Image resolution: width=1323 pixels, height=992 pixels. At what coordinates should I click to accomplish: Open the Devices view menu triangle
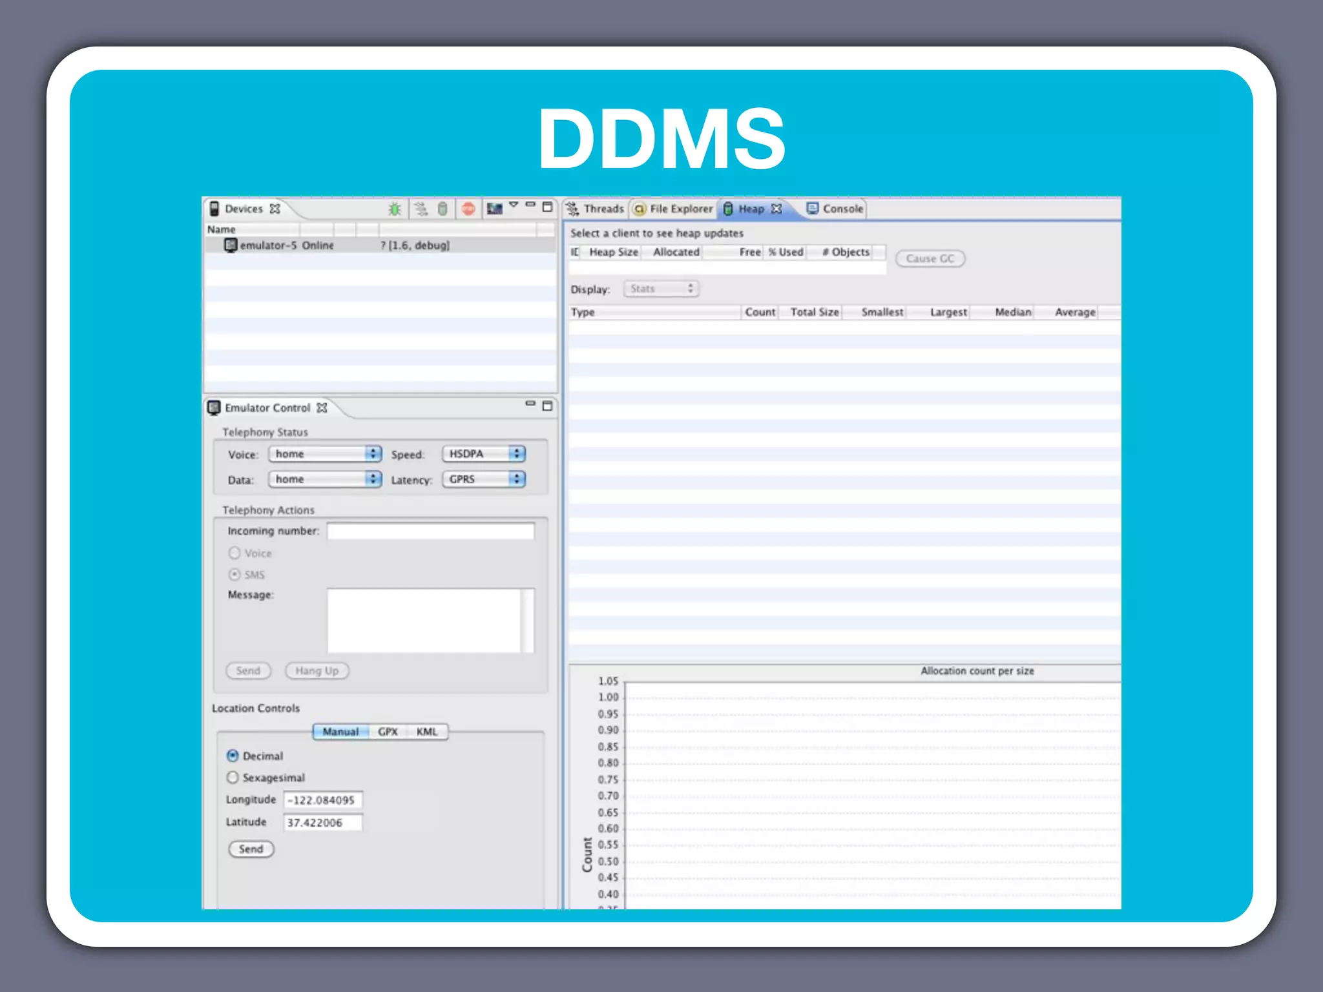click(x=514, y=205)
